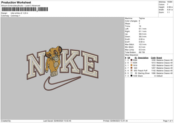Screen dimensions: 174x123
Task: Click the Sterling Silver color swatch
Action: 131,73
